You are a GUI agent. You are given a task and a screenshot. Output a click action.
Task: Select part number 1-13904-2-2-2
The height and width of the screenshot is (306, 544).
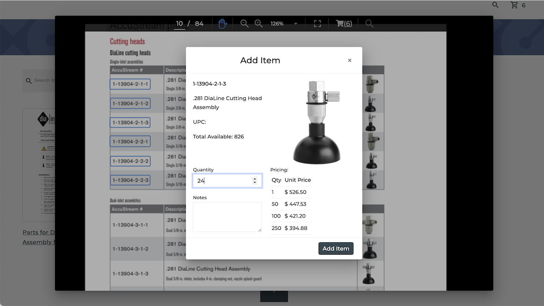130,161
